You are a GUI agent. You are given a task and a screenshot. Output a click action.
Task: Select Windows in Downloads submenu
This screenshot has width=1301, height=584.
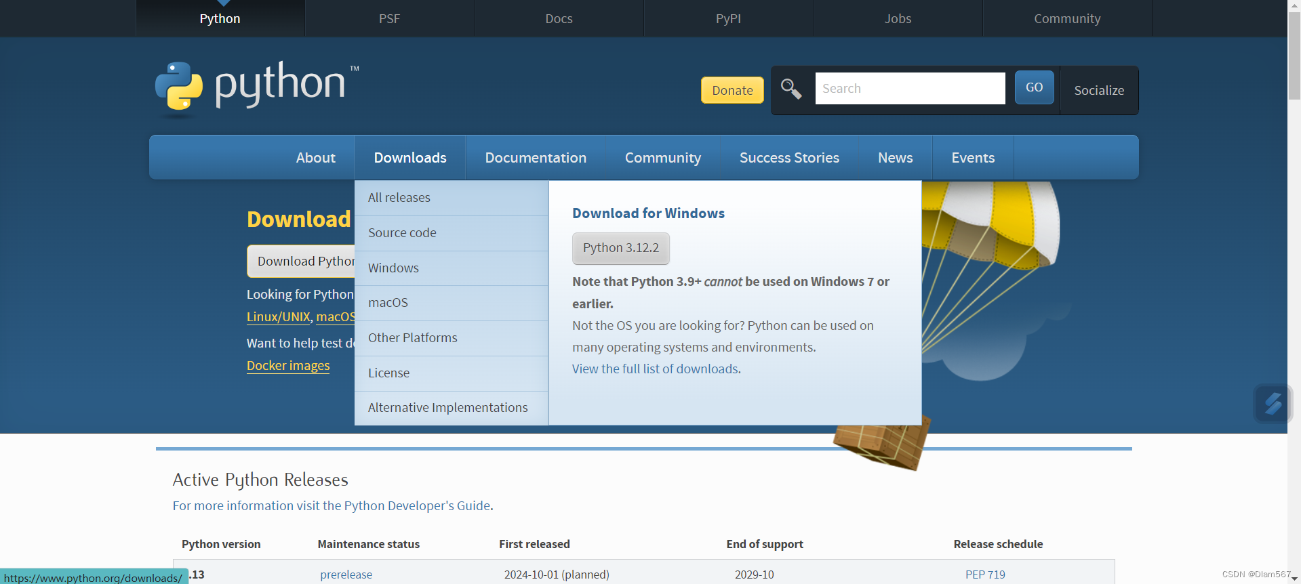coord(451,268)
